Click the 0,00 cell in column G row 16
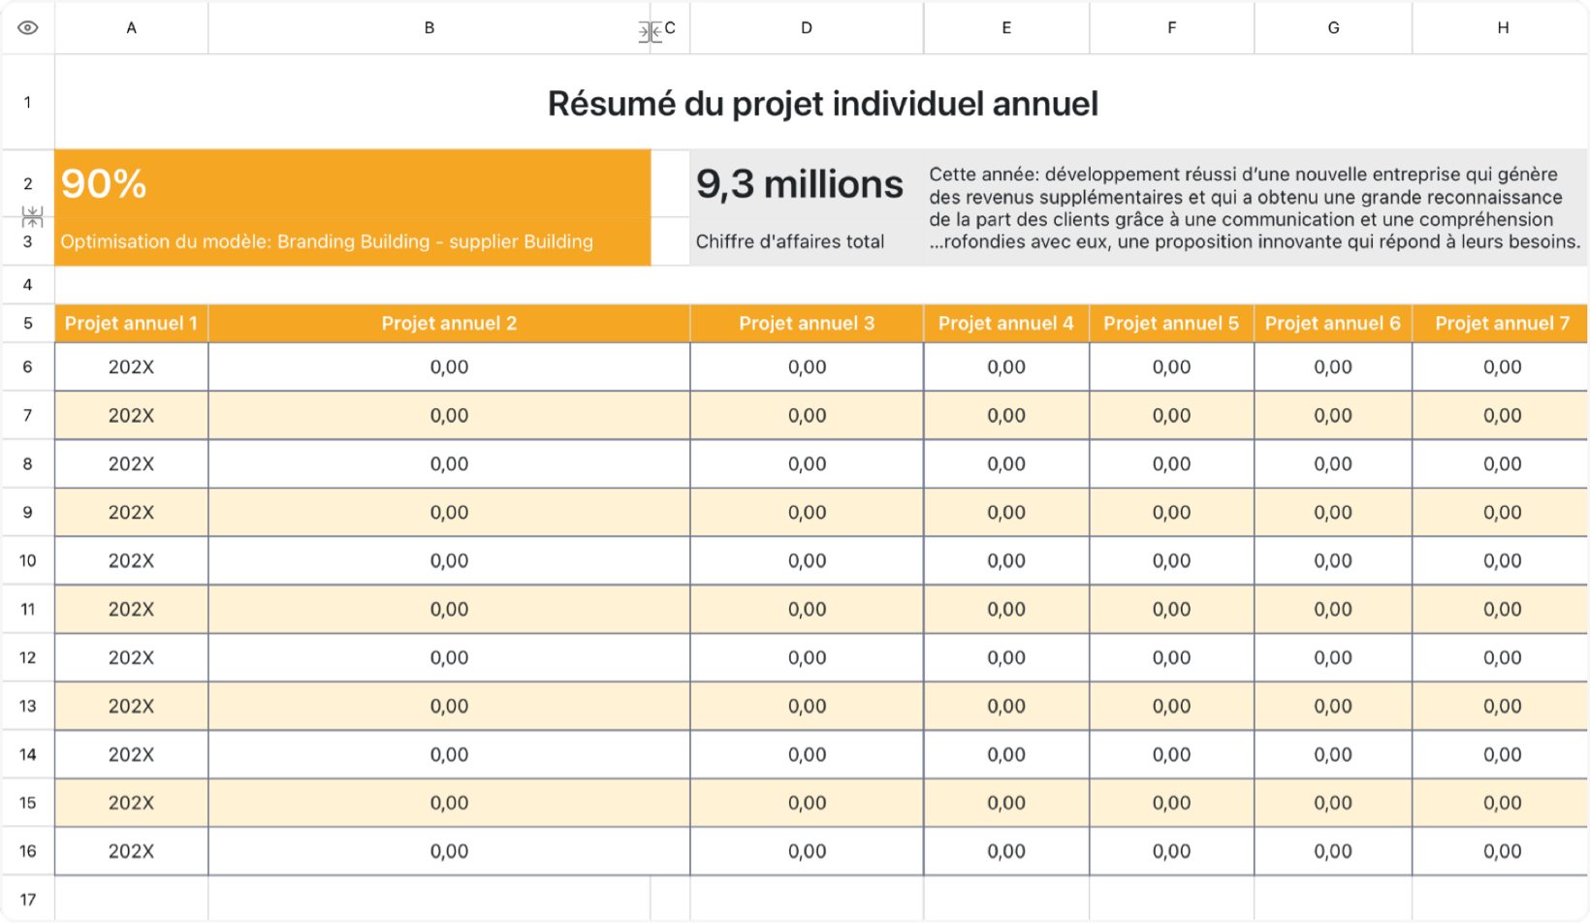Screen dimensions: 1590x923 click(x=1333, y=851)
